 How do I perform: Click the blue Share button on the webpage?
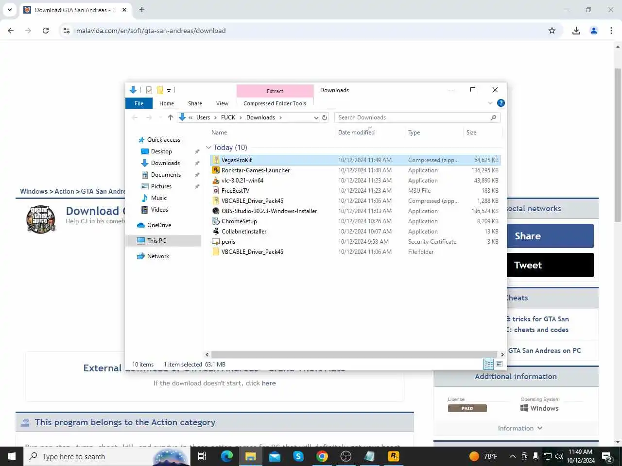pyautogui.click(x=550, y=236)
